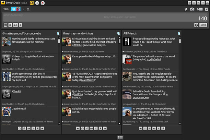This screenshot has width=210, height=140.
Task: Click the Twitter bird icon on All Friends column
Action: (x=179, y=33)
